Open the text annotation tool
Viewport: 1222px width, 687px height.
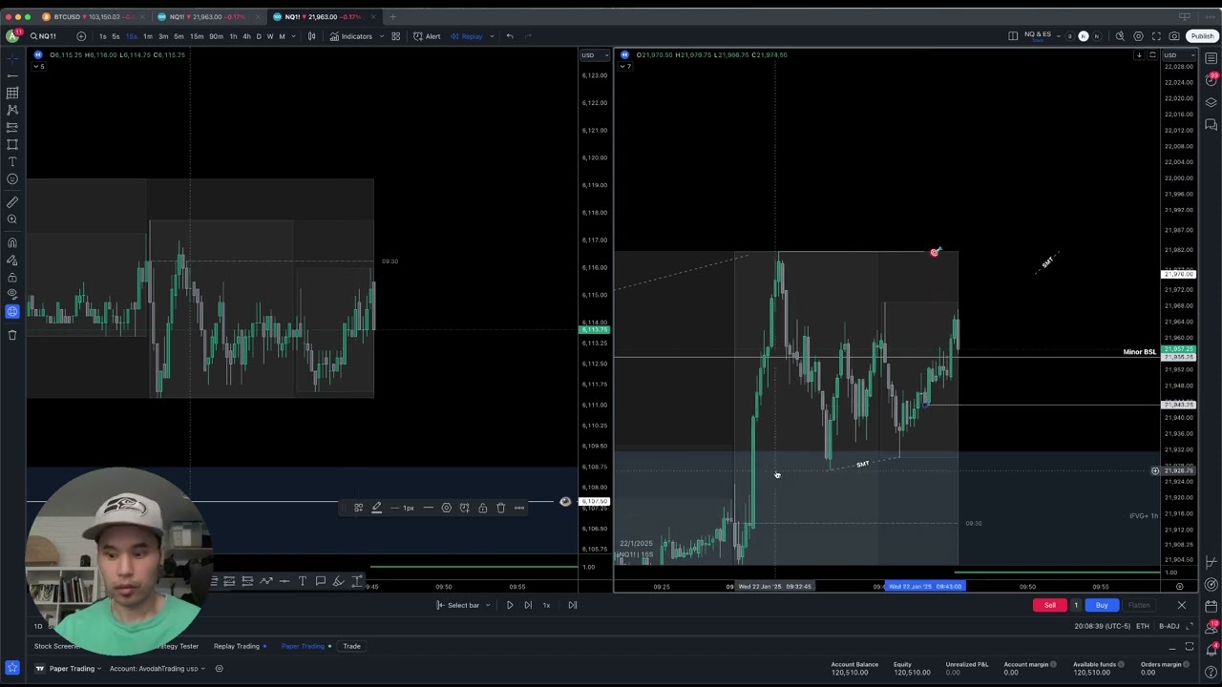pos(12,162)
